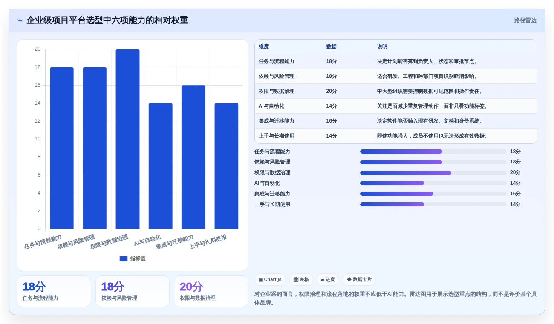Click the 依赖与风险管理 progress bar
The width and height of the screenshot is (554, 324).
pos(433,162)
